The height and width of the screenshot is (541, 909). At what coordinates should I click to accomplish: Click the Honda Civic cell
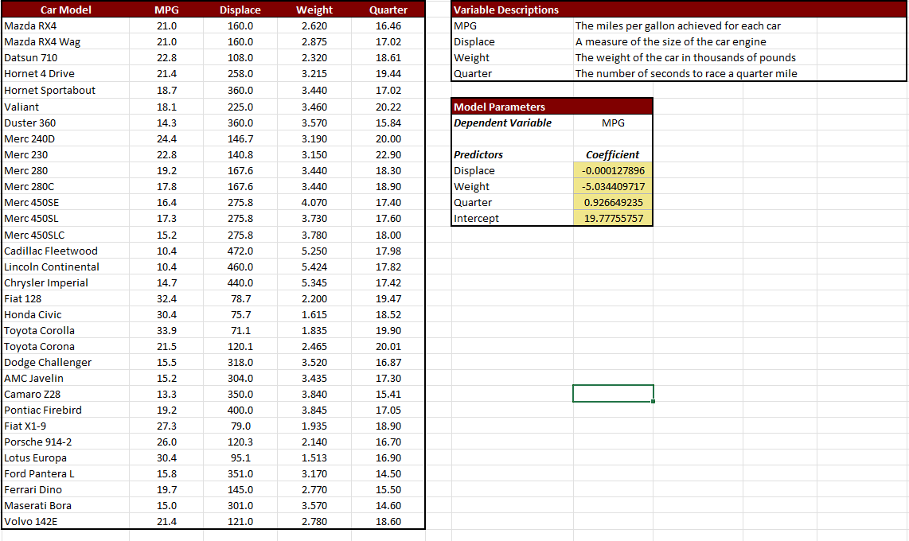pyautogui.click(x=65, y=314)
